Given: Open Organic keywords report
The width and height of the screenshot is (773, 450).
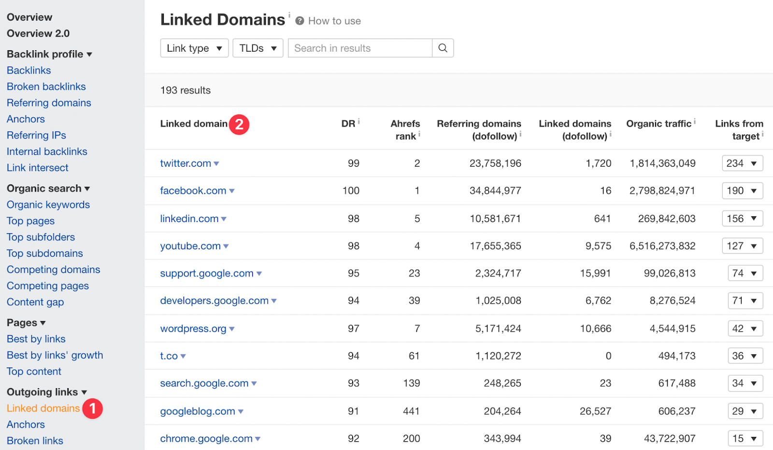Looking at the screenshot, I should 48,205.
